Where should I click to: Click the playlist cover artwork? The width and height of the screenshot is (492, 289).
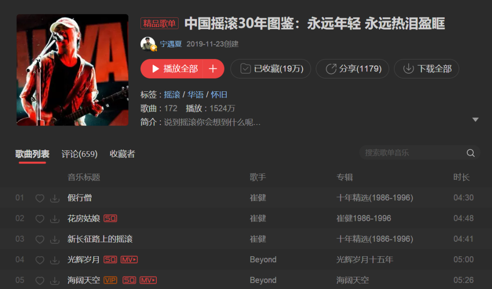click(72, 70)
